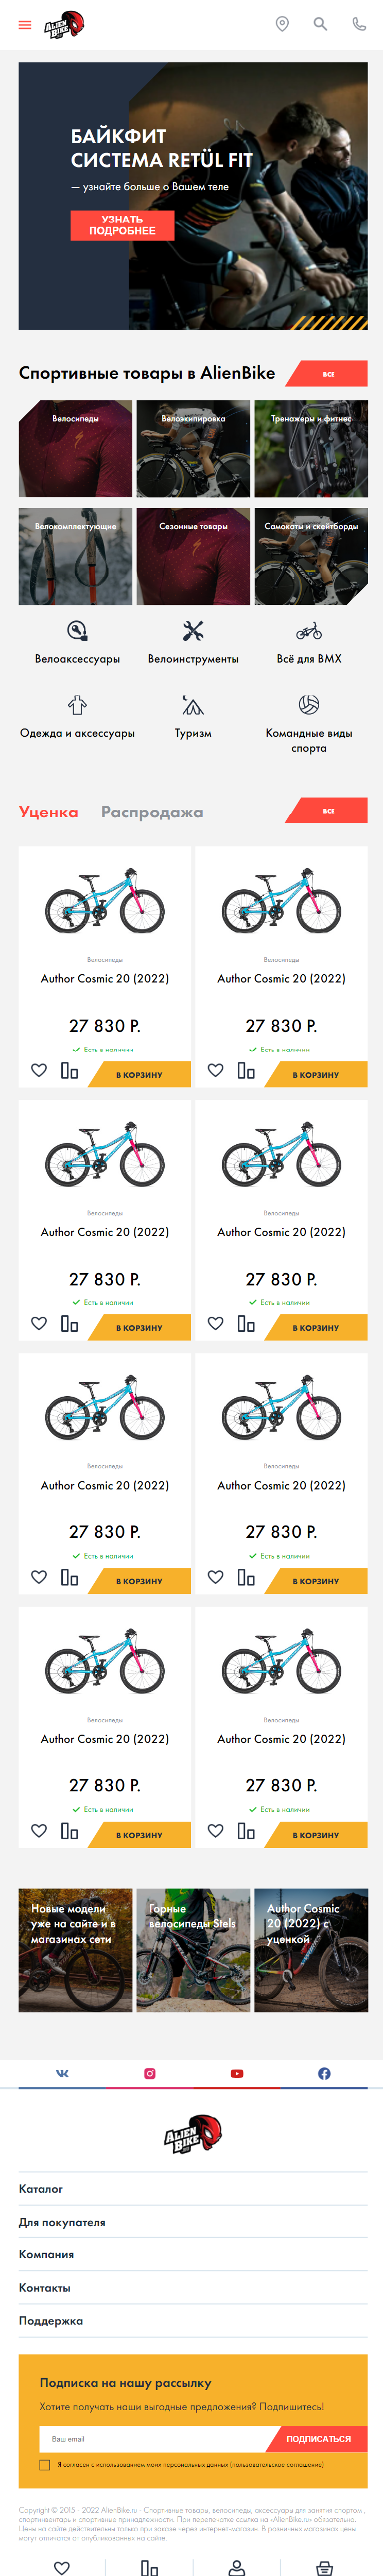
Task: Open the Instagram social icon
Action: click(150, 2073)
